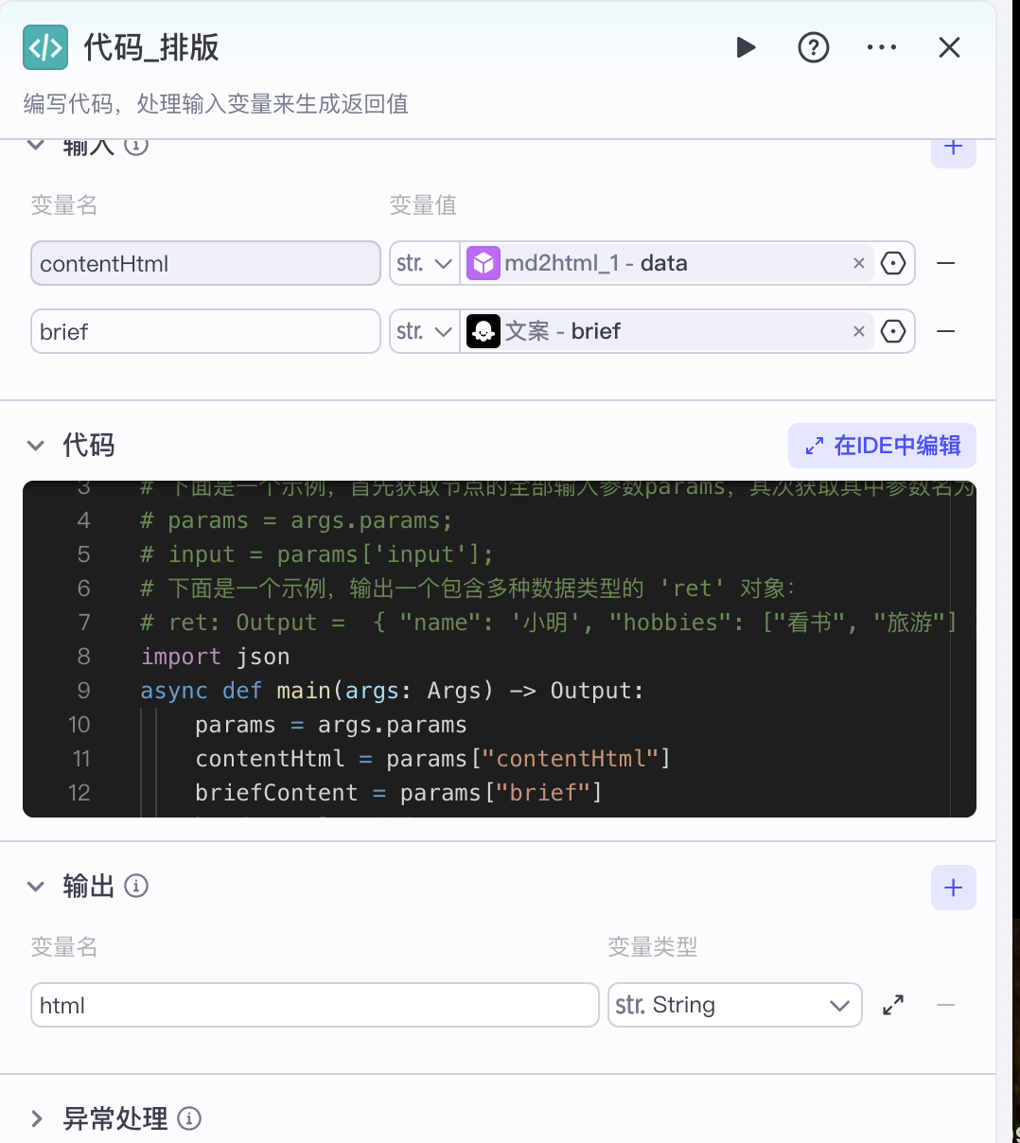Open help via the question mark icon
The height and width of the screenshot is (1143, 1020).
814,47
